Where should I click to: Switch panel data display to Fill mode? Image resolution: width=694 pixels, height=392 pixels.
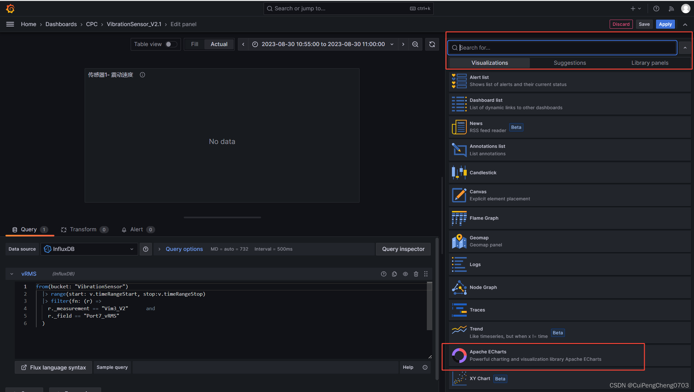pyautogui.click(x=194, y=44)
